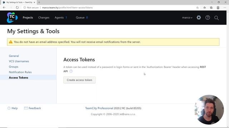This screenshot has height=128, width=229.
Task: Click the JetBrains copyright text
Action: (x=113, y=114)
